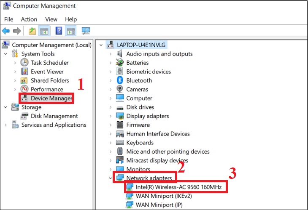Viewport: 308px width, 210px height.
Task: Click the Firmware chip icon
Action: click(120, 125)
